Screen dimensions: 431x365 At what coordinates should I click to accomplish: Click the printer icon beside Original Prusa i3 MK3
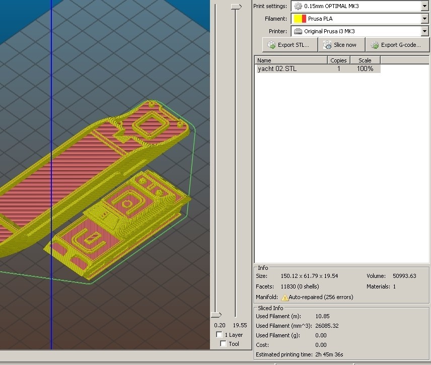(298, 31)
